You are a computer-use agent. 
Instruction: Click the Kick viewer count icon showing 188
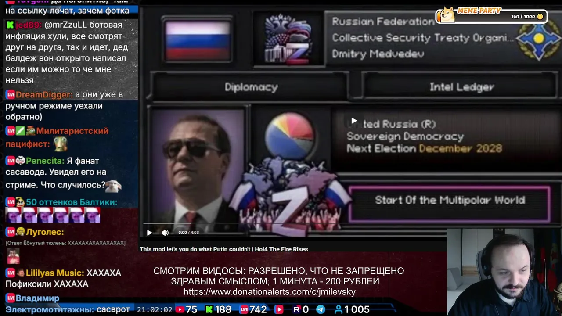(x=209, y=309)
